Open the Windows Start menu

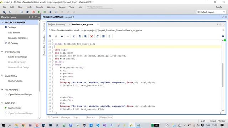pyautogui.click(x=3, y=125)
